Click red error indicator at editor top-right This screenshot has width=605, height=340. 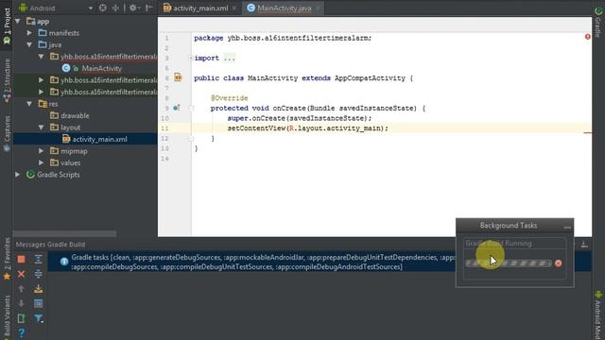pos(587,37)
